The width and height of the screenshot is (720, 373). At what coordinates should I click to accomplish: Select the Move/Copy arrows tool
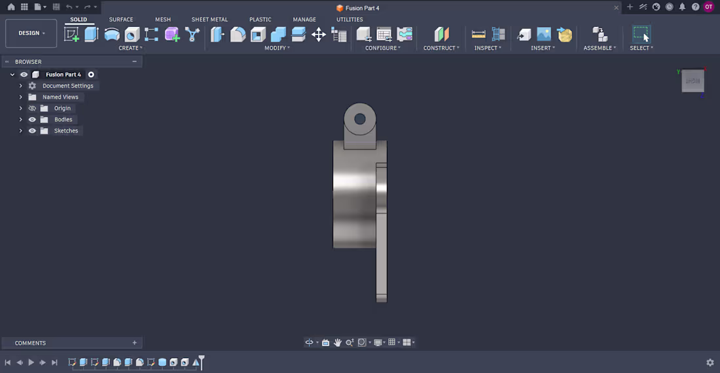click(x=318, y=35)
